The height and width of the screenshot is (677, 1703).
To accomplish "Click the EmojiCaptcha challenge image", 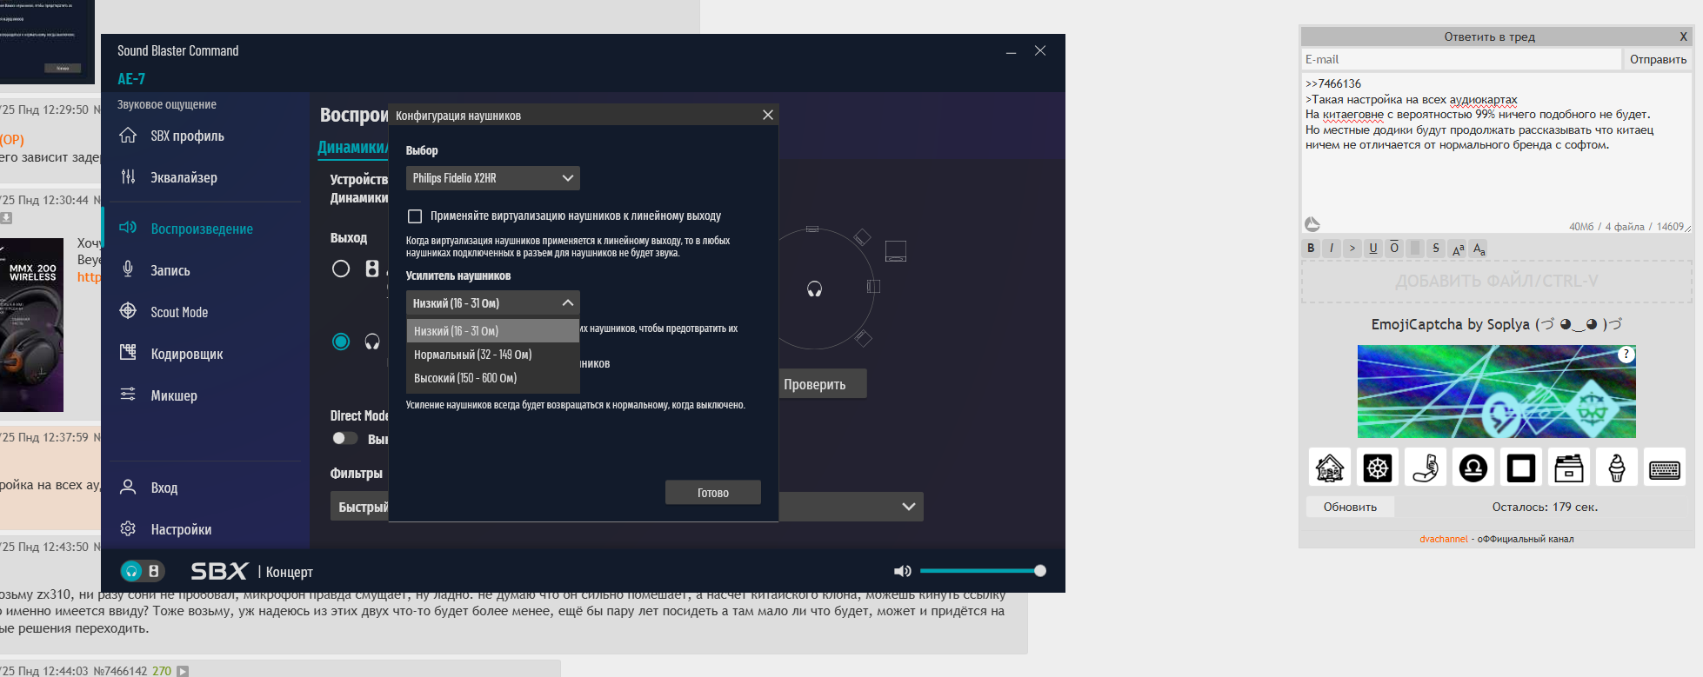I will click(x=1496, y=391).
